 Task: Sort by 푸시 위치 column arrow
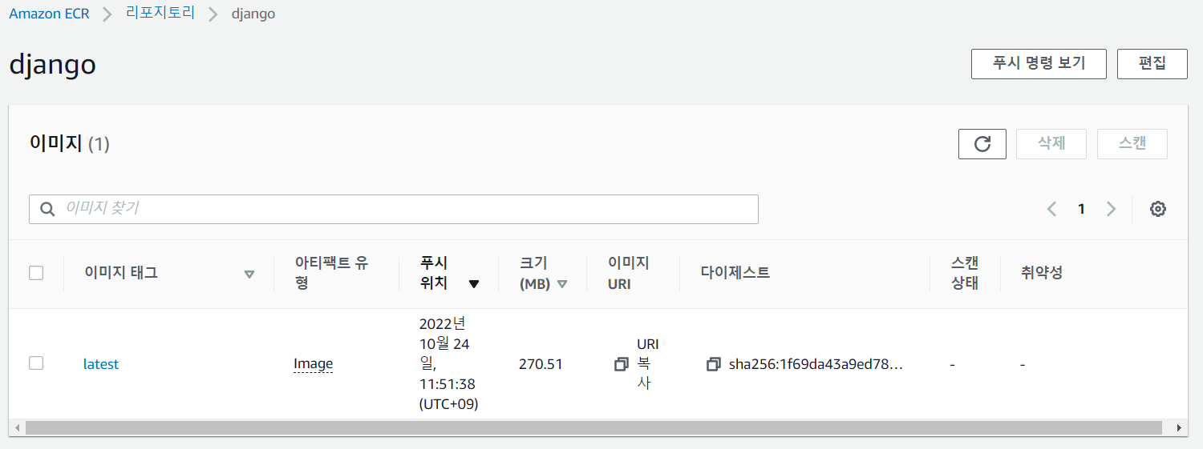pos(474,284)
